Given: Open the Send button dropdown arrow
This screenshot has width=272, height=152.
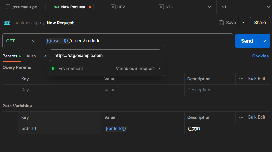Looking at the screenshot, I should tap(265, 41).
